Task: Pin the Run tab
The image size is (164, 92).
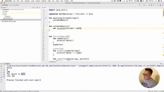Action: (x=1, y=80)
